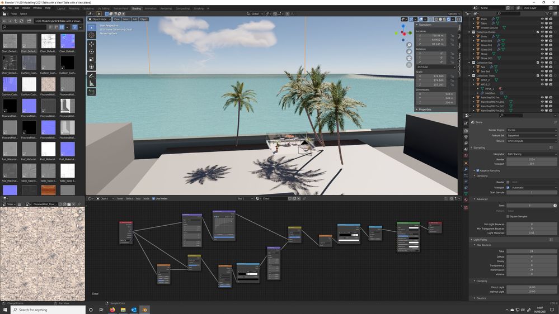Create new folder in file browser
This screenshot has height=314, width=559.
pos(29,21)
